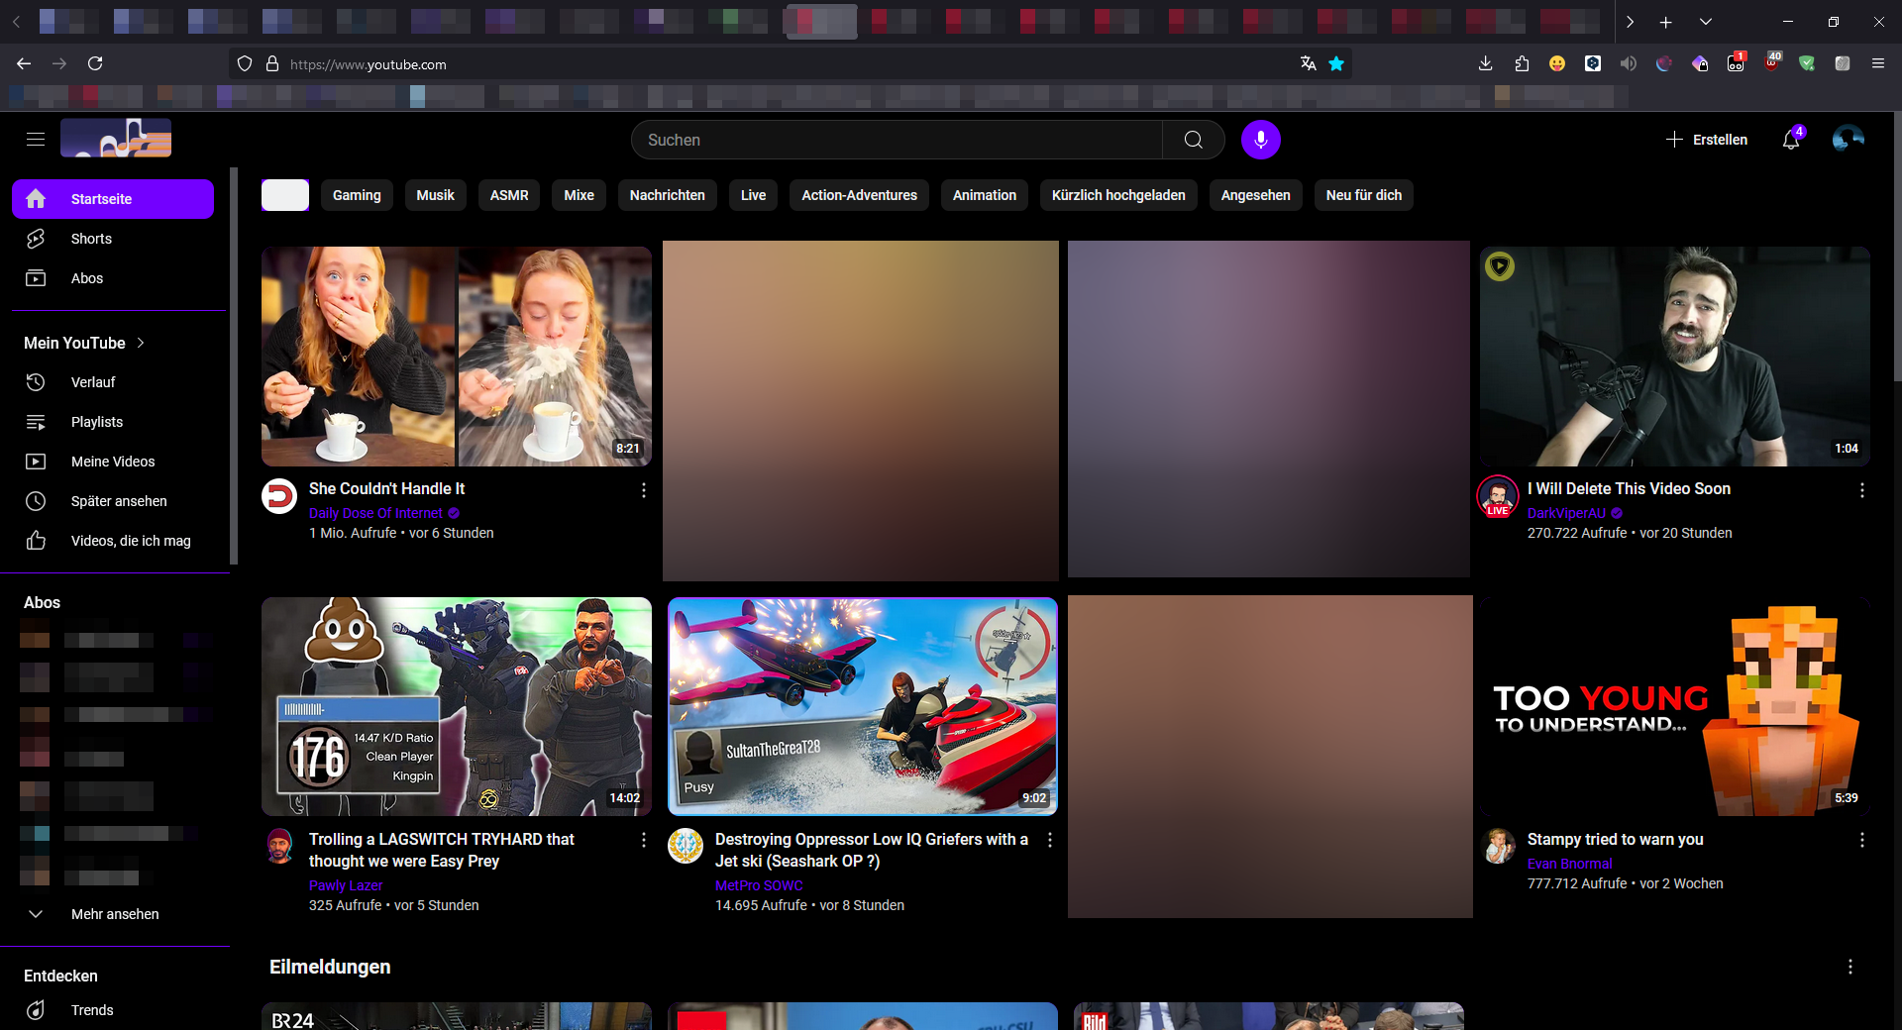Viewport: 1902px width, 1030px height.
Task: Open Stampy tried to warn you thumbnail
Action: (1675, 706)
